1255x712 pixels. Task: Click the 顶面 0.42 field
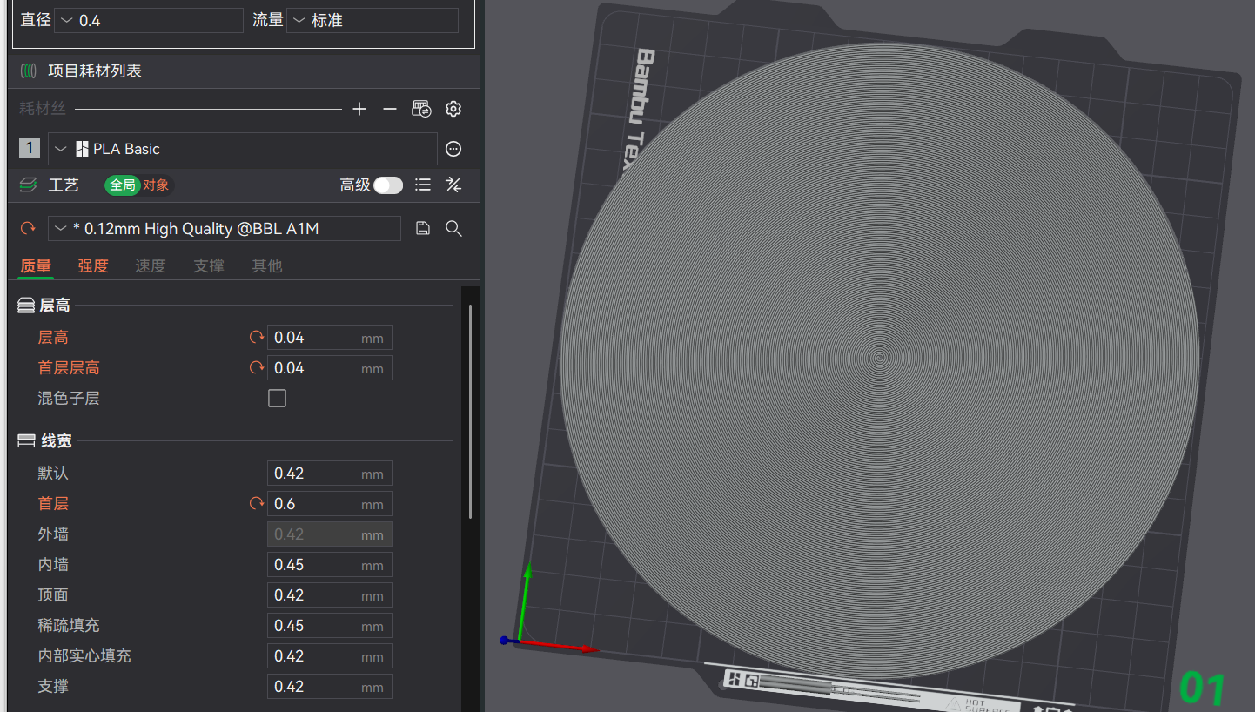pos(330,594)
